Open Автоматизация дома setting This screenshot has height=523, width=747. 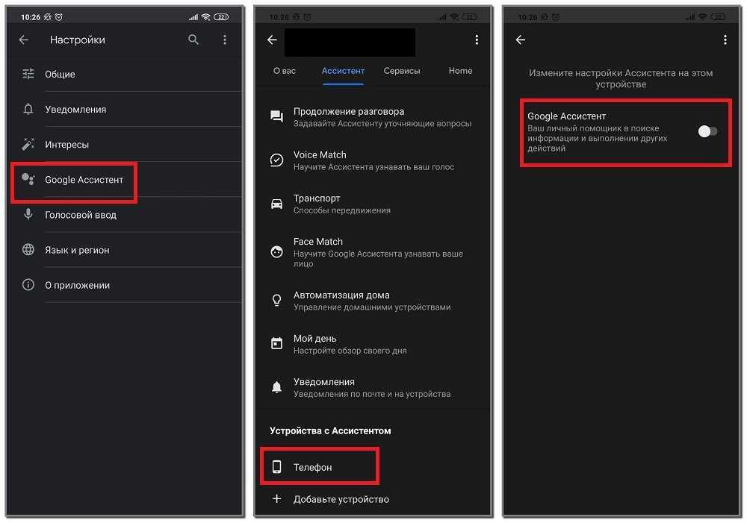[x=373, y=301]
